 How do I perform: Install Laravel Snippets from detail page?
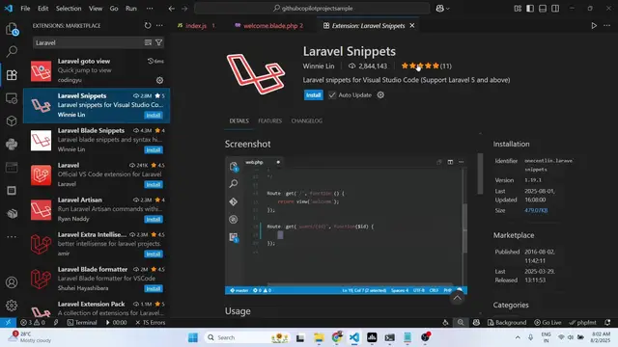pos(313,94)
